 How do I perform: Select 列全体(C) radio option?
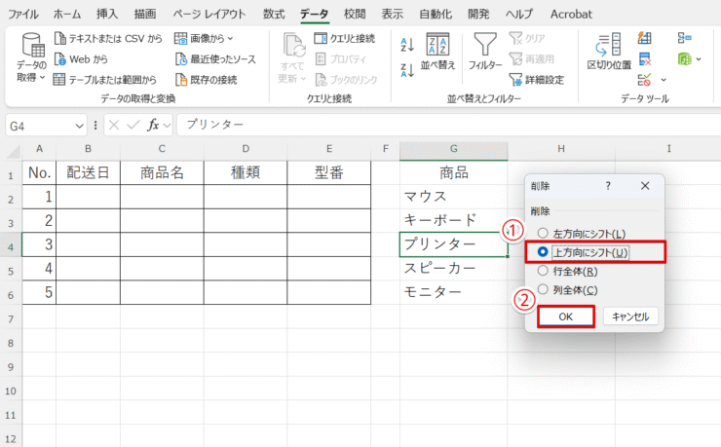coord(567,290)
